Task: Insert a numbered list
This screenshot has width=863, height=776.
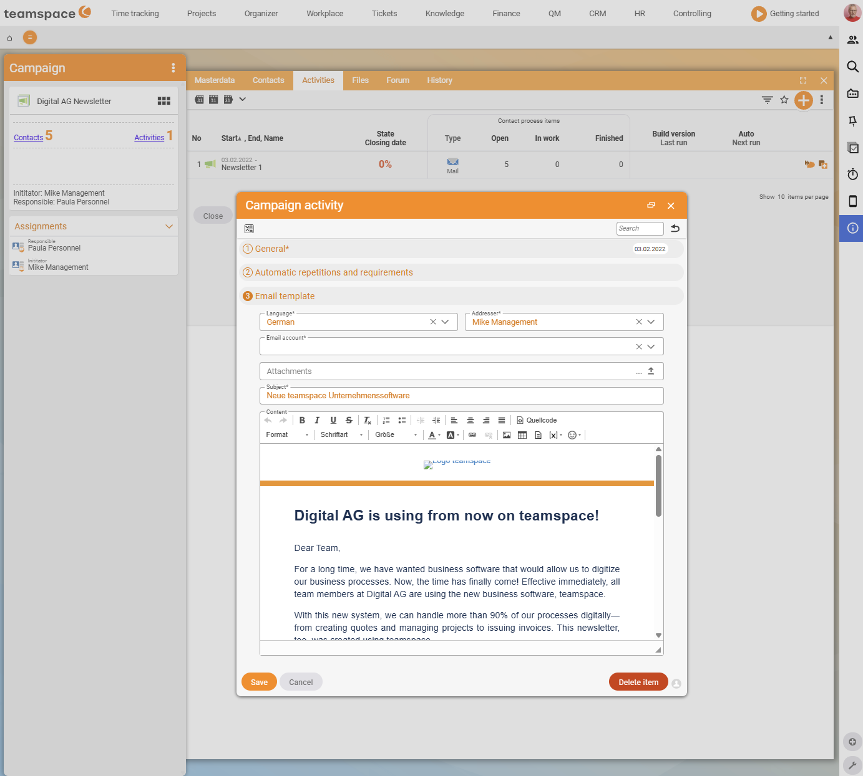Action: point(386,420)
